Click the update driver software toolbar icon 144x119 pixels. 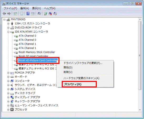(x=46, y=14)
